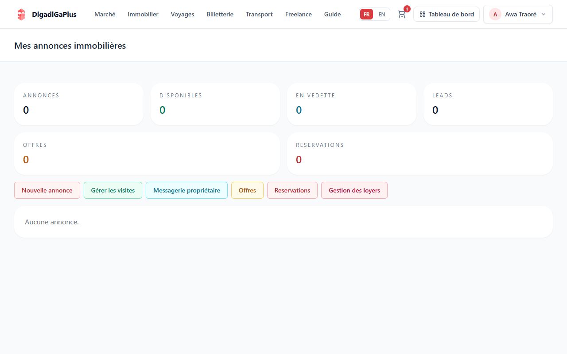Click the Nouvelle annonce button

pyautogui.click(x=47, y=190)
